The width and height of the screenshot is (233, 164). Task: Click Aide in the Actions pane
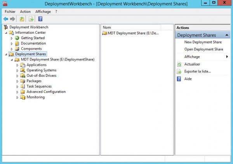click(x=188, y=79)
